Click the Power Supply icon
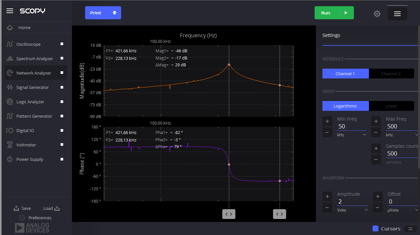The height and width of the screenshot is (235, 420). [10, 159]
